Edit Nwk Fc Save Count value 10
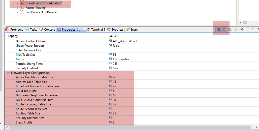This screenshot has height=130, width=259. click(114, 100)
